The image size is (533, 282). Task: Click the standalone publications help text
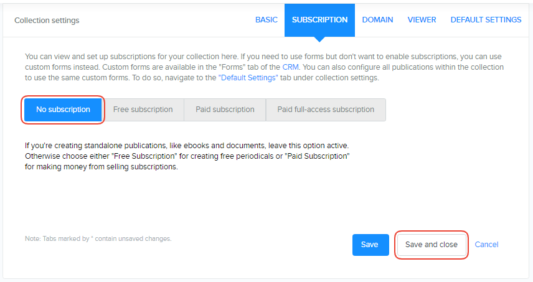pyautogui.click(x=187, y=156)
